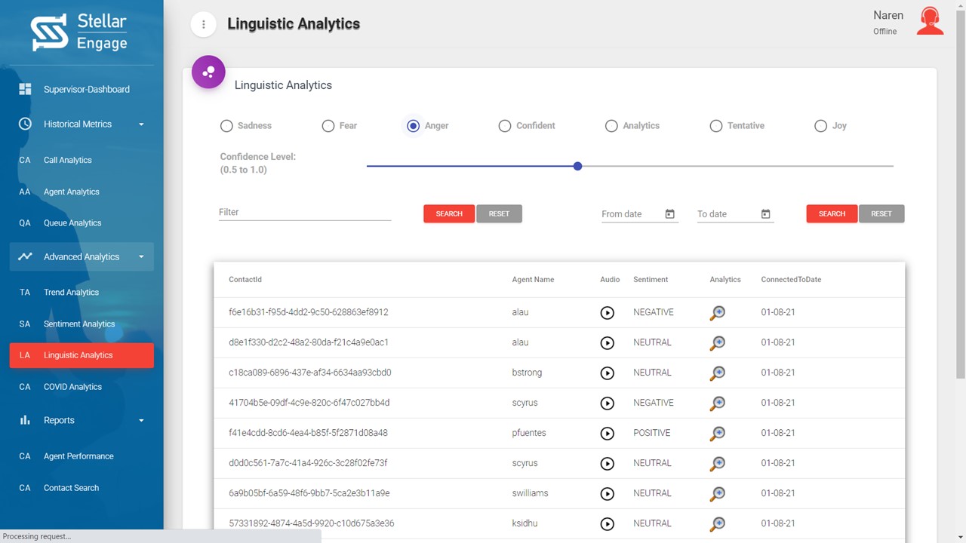Image resolution: width=966 pixels, height=543 pixels.
Task: Select the Sadness radio button
Action: point(226,126)
